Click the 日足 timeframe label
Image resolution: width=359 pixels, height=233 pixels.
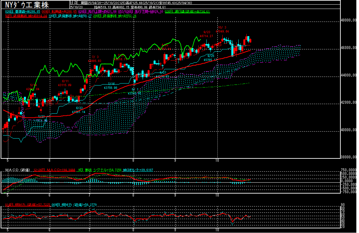coord(74,2)
